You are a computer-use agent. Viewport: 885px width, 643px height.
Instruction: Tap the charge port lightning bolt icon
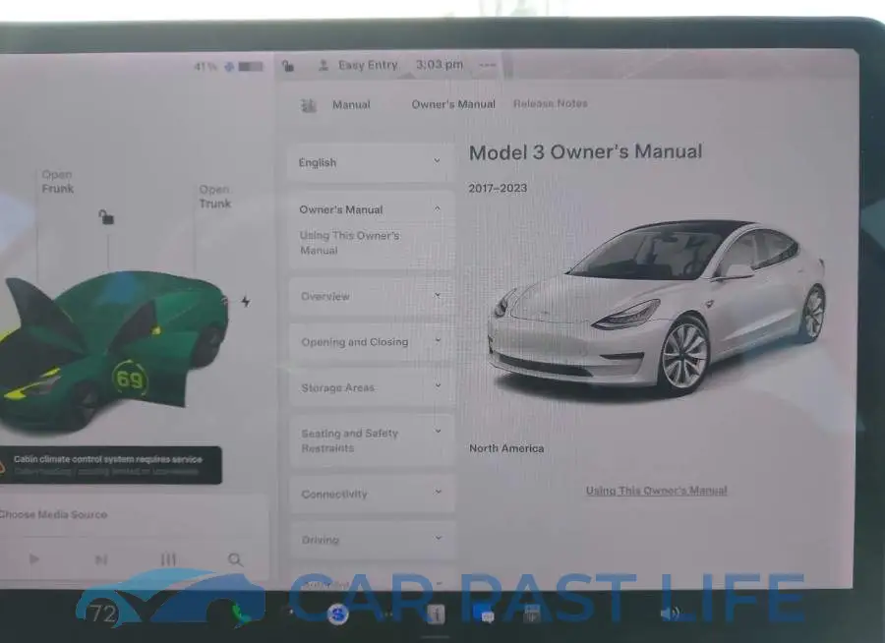coord(246,301)
